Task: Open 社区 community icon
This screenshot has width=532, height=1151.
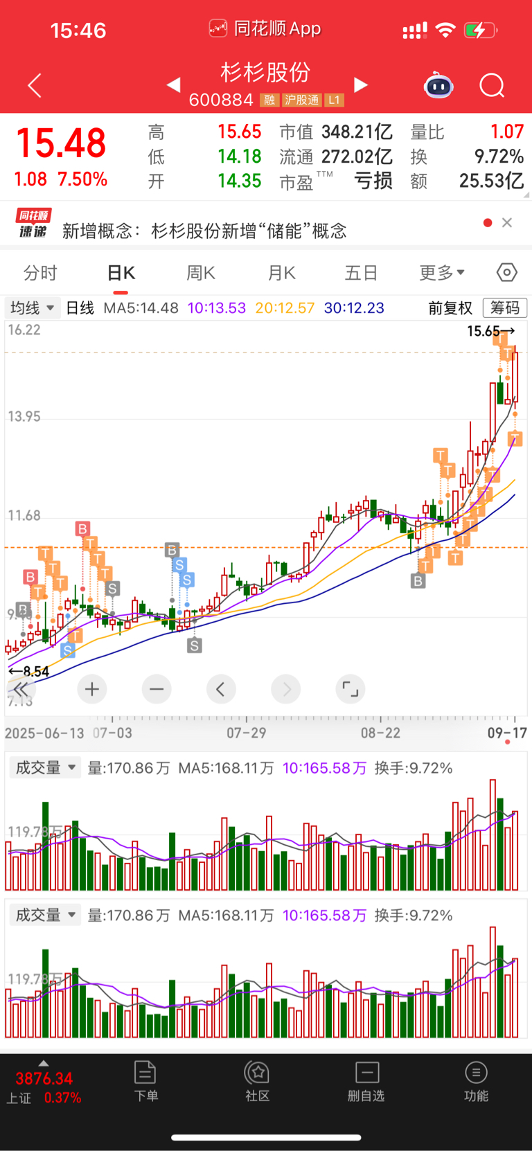Action: [257, 1081]
